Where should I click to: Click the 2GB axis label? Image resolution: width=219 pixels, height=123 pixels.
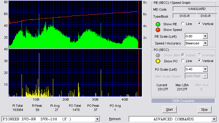coord(66,99)
